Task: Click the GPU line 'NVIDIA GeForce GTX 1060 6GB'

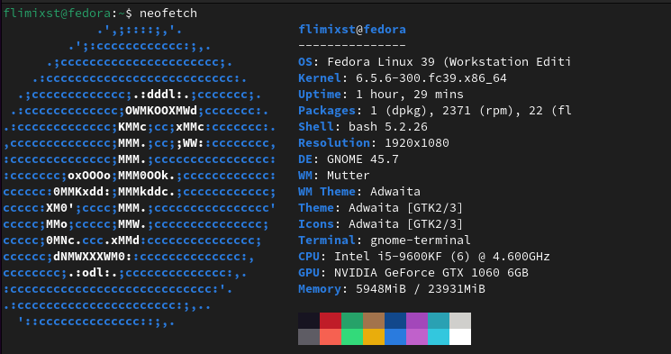Action: tap(431, 273)
